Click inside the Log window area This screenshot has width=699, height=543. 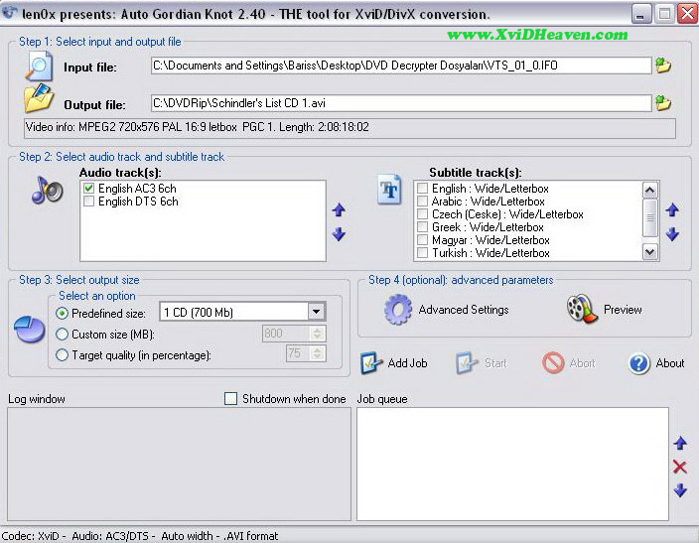(179, 464)
